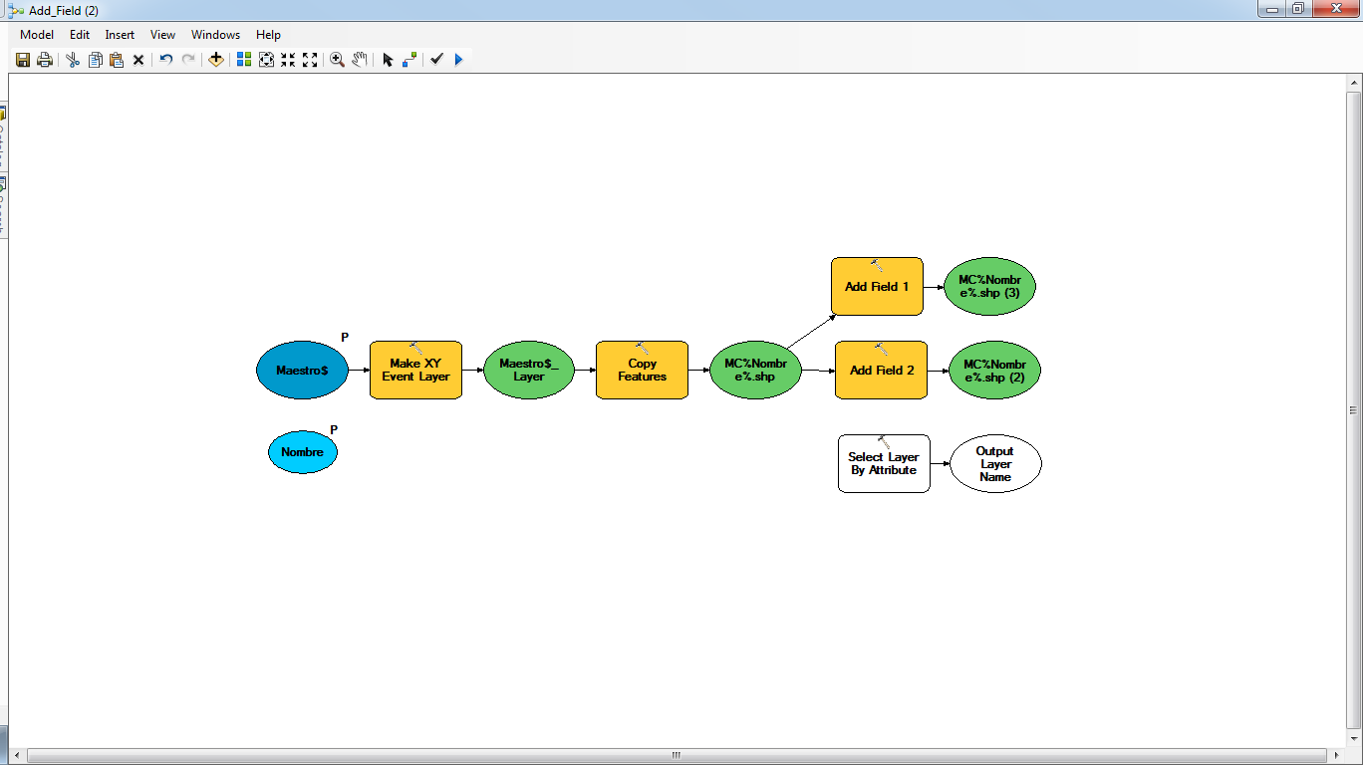Choose the Select arrow tool

tap(388, 60)
